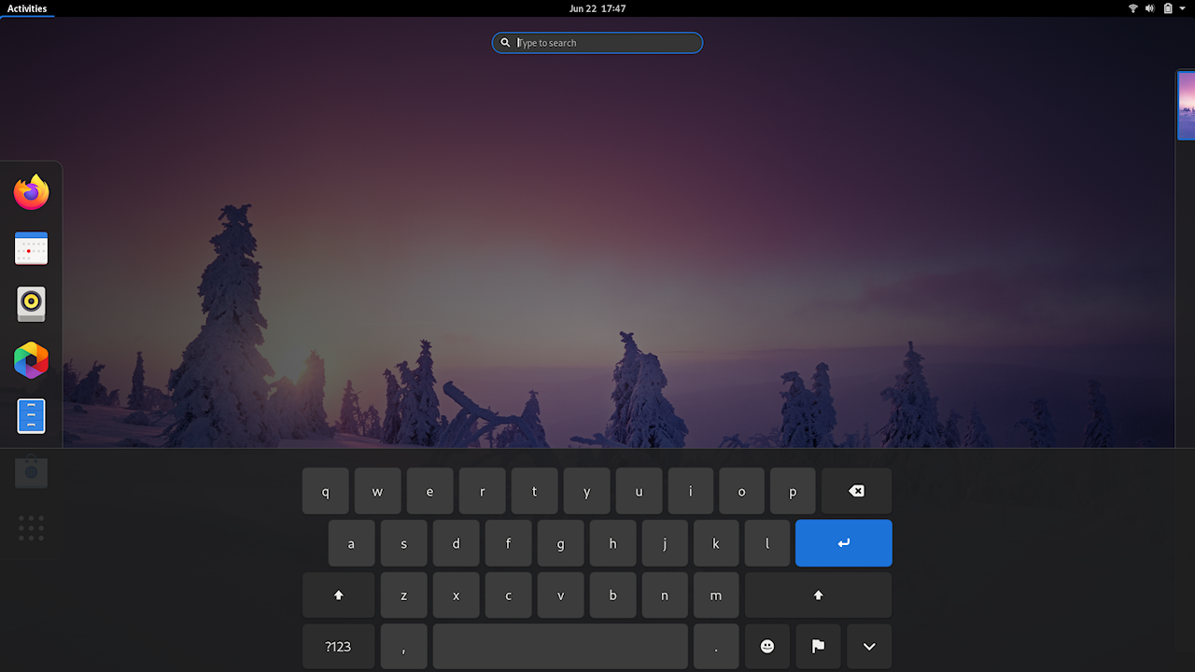Tap the t key
Screen dimensions: 1195x672
point(534,491)
